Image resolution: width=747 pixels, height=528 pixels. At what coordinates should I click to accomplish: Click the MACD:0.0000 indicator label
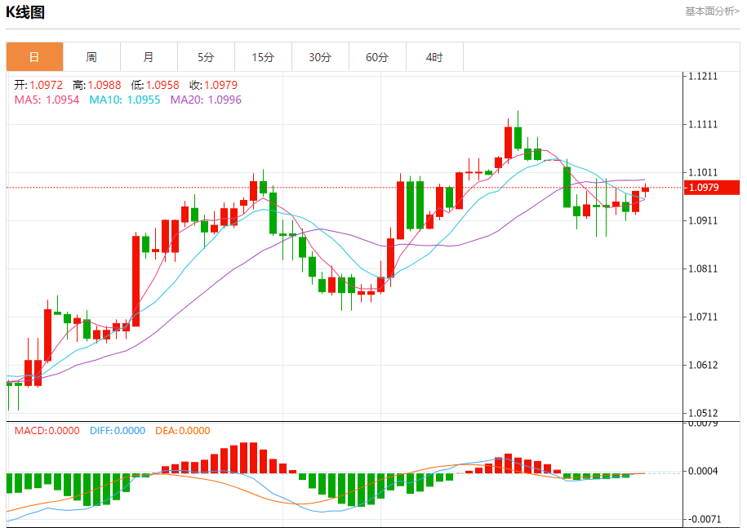[x=47, y=430]
